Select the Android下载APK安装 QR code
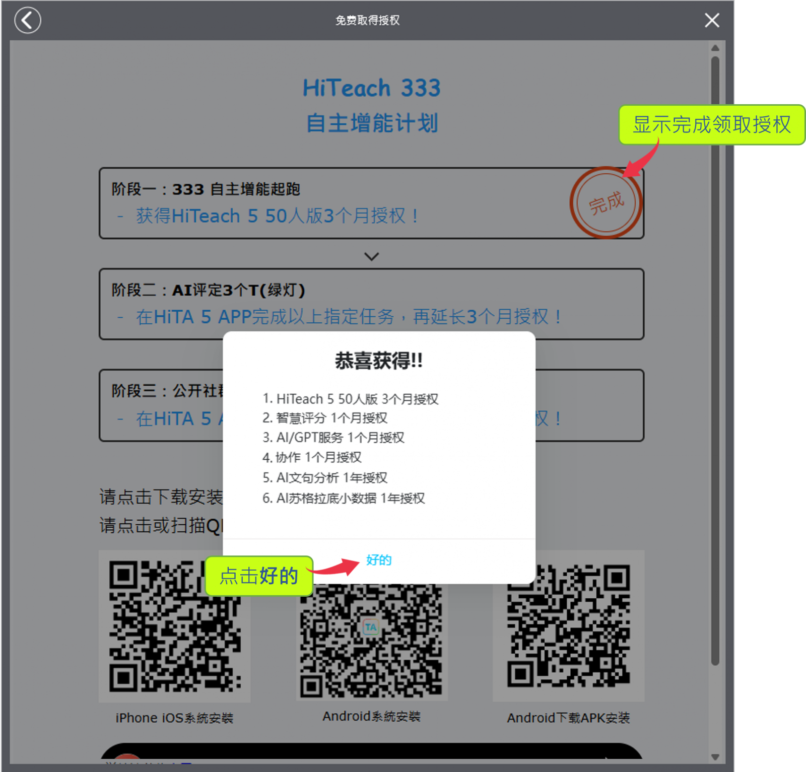Screen dimensions: 806x772 [x=567, y=626]
